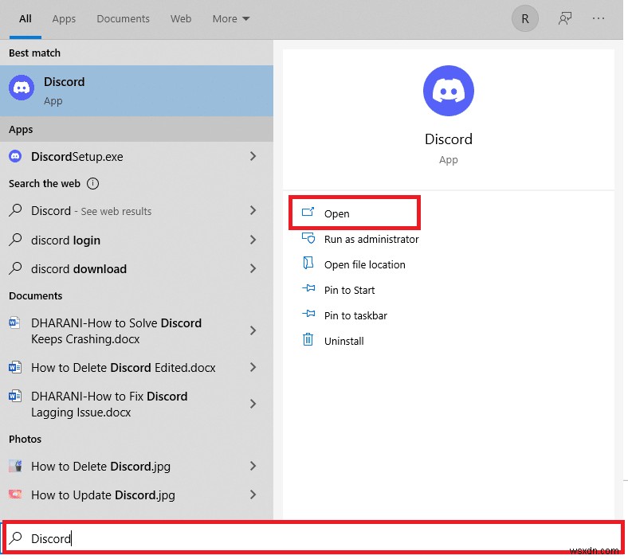Open How to Delete Discord Edited.docx
The image size is (628, 559).
pos(123,367)
